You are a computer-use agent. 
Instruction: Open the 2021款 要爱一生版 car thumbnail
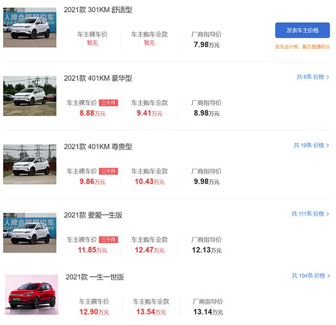click(30, 232)
